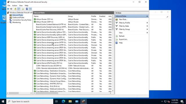The width and height of the screenshot is (186, 104).
Task: Click the Up one level folder icon
Action: coord(15,9)
